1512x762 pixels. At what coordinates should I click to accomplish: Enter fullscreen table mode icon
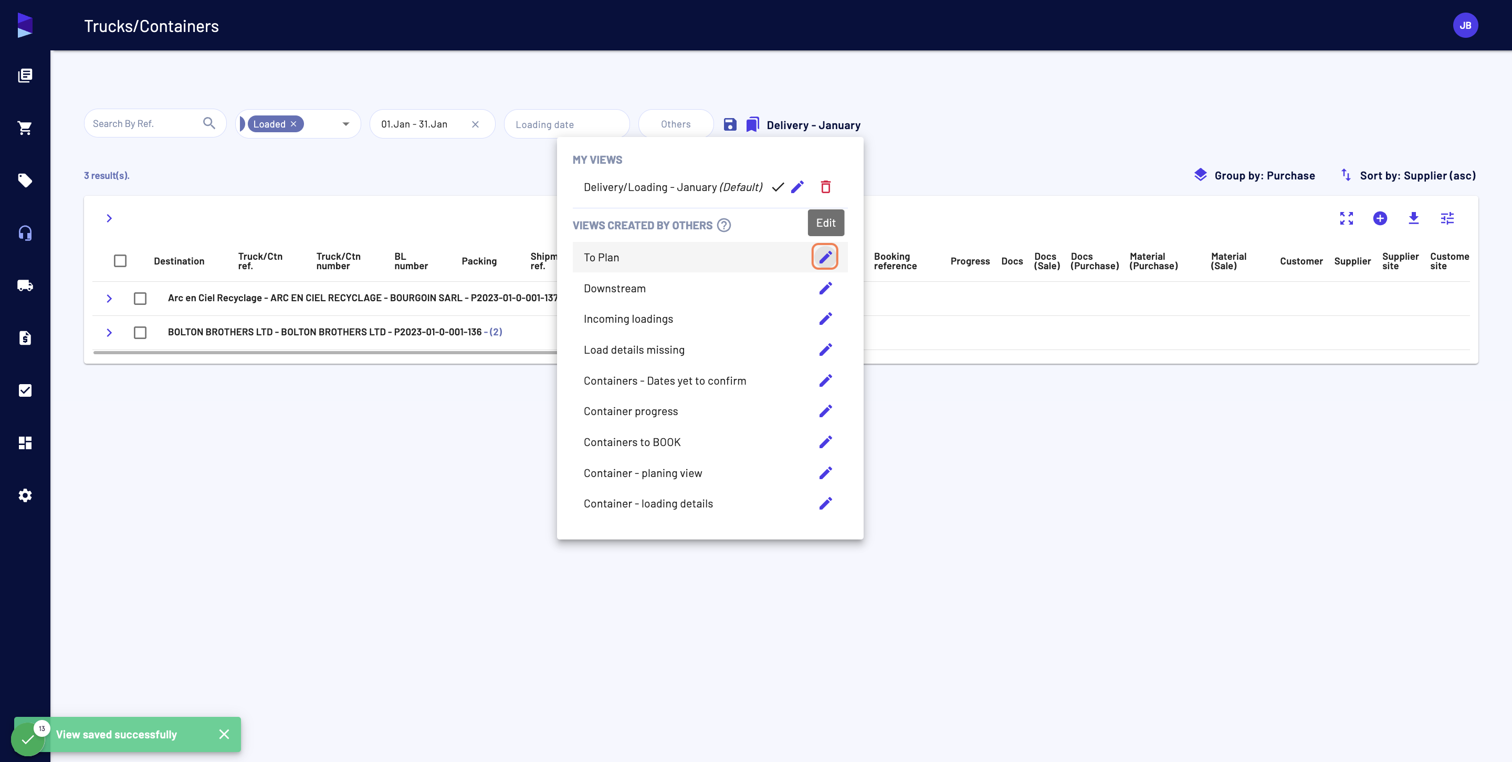[x=1347, y=218]
